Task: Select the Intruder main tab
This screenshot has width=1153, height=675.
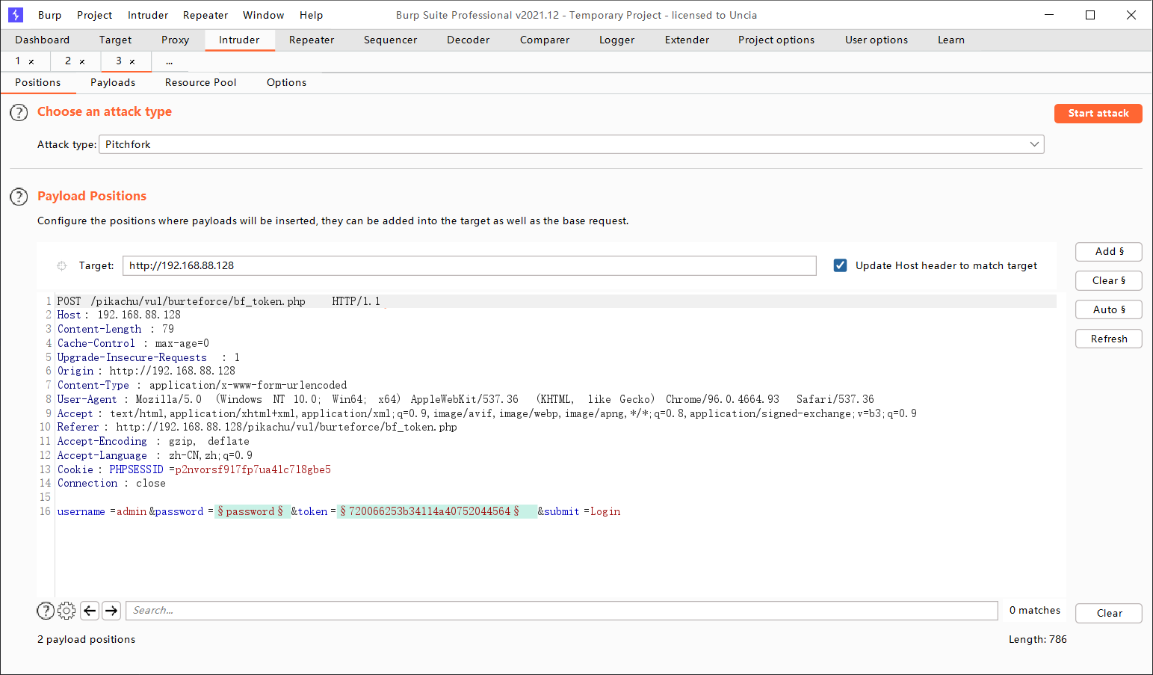Action: tap(239, 40)
